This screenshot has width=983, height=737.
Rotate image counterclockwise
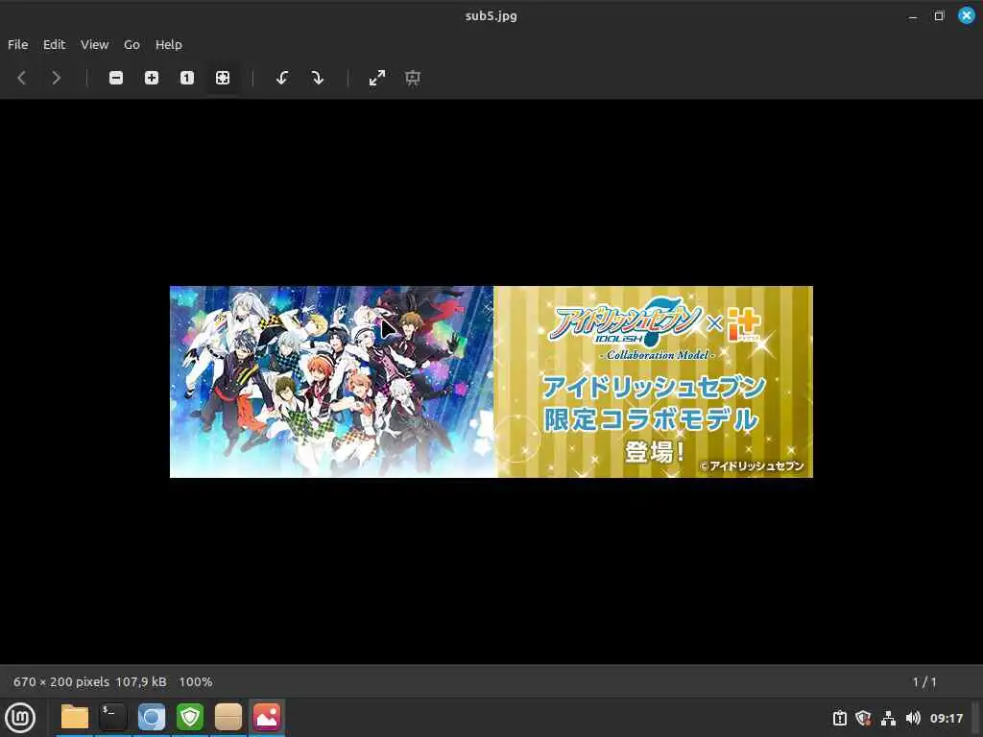point(282,78)
